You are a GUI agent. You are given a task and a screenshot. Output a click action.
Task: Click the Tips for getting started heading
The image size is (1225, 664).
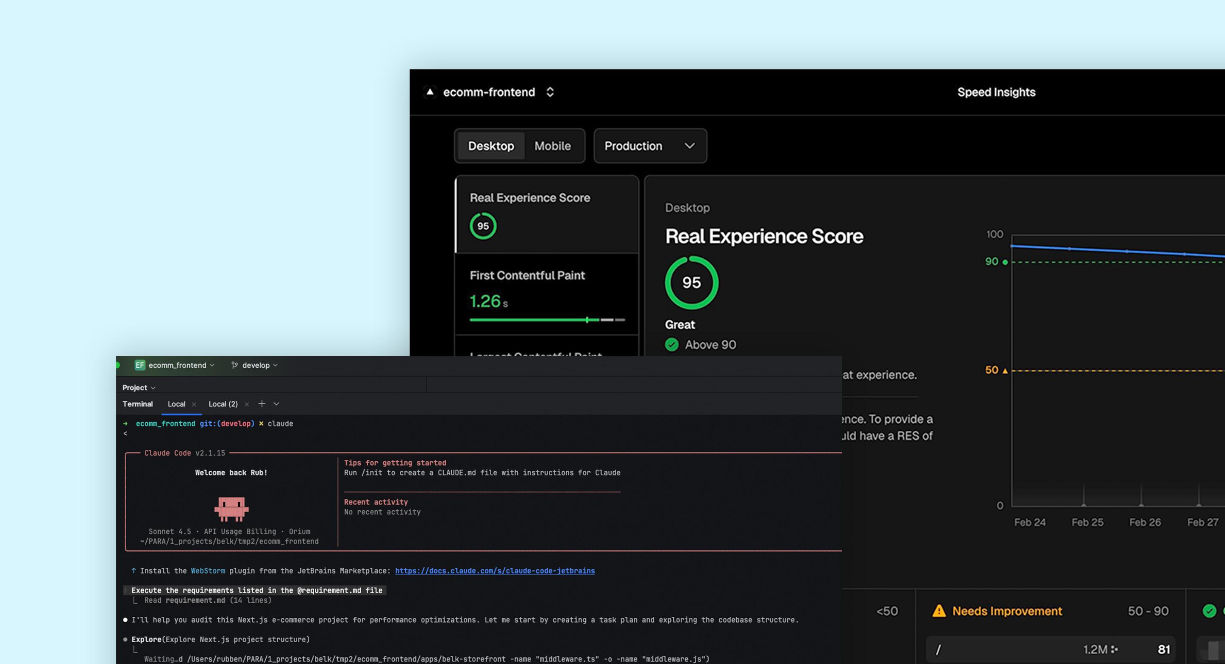point(395,463)
